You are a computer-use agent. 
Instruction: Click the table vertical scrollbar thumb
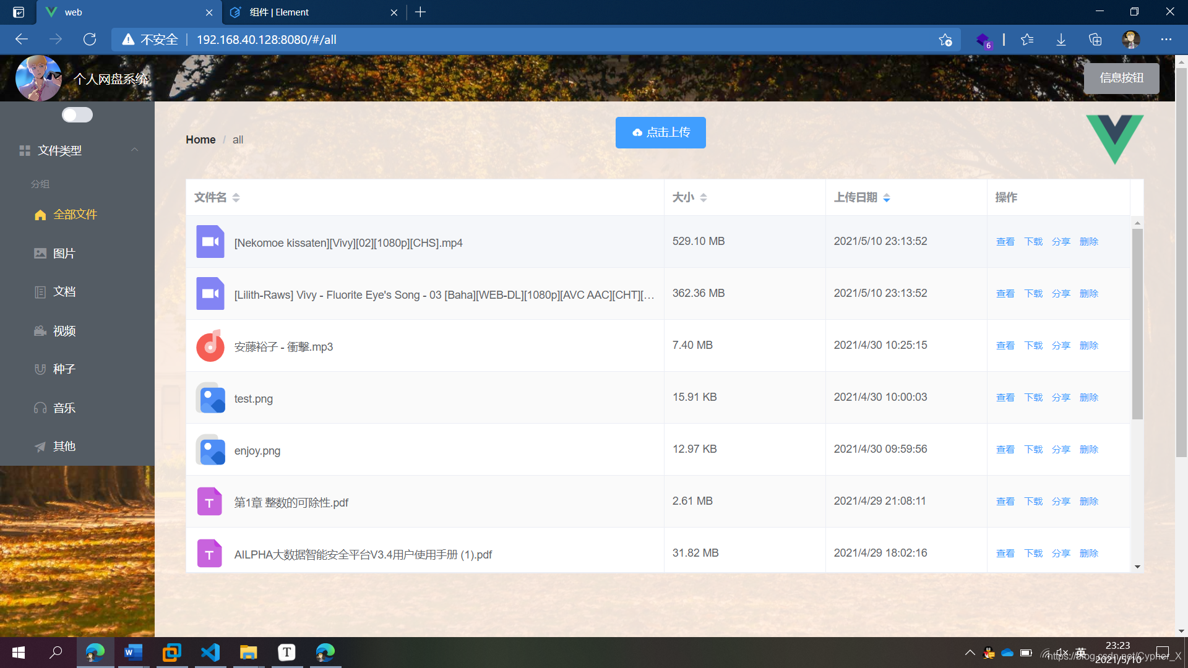1137,323
